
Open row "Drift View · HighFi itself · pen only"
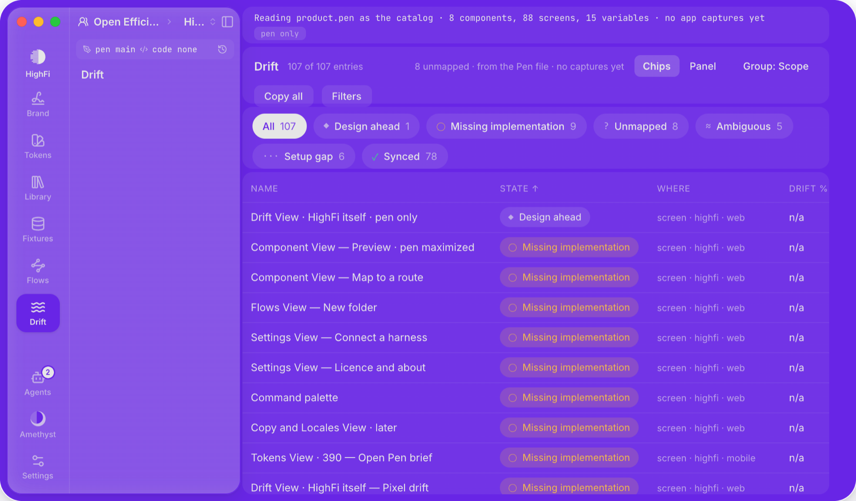click(536, 217)
